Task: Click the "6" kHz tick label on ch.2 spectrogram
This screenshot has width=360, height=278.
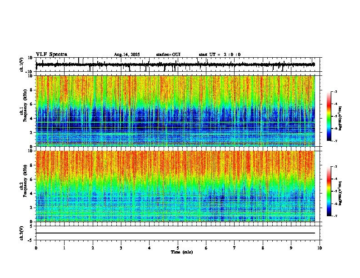Action: (32, 179)
